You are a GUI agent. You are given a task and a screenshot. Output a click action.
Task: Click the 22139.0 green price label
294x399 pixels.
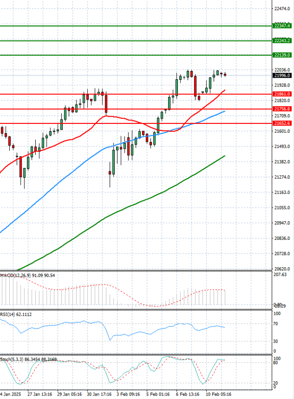[x=282, y=55]
